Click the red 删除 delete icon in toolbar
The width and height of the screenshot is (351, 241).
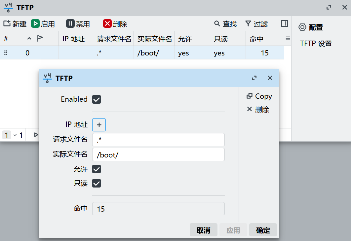107,23
